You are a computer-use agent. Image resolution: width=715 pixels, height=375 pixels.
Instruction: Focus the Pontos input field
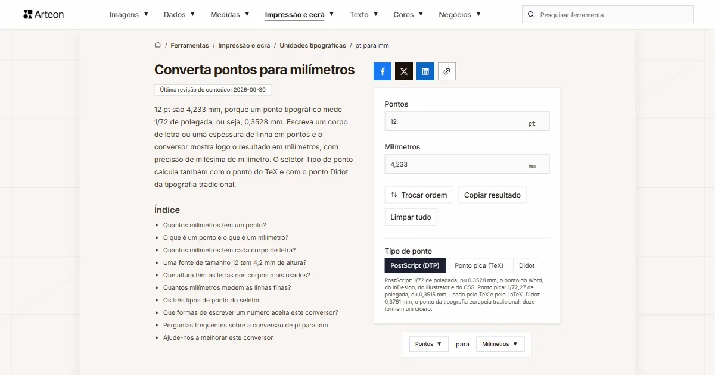[x=467, y=121]
